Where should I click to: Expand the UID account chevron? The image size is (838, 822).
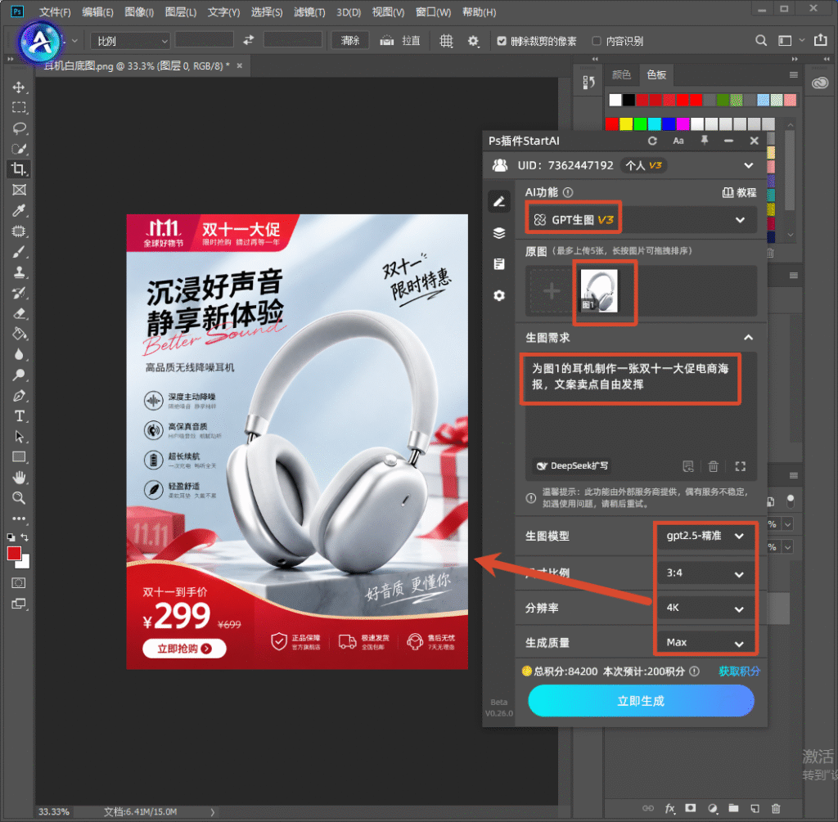click(749, 165)
